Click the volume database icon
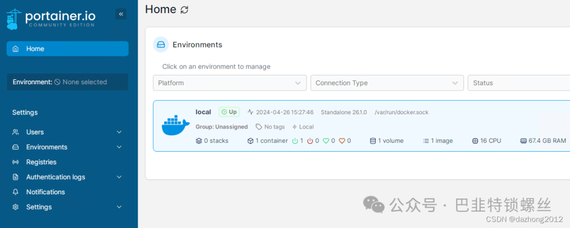 pos(373,141)
